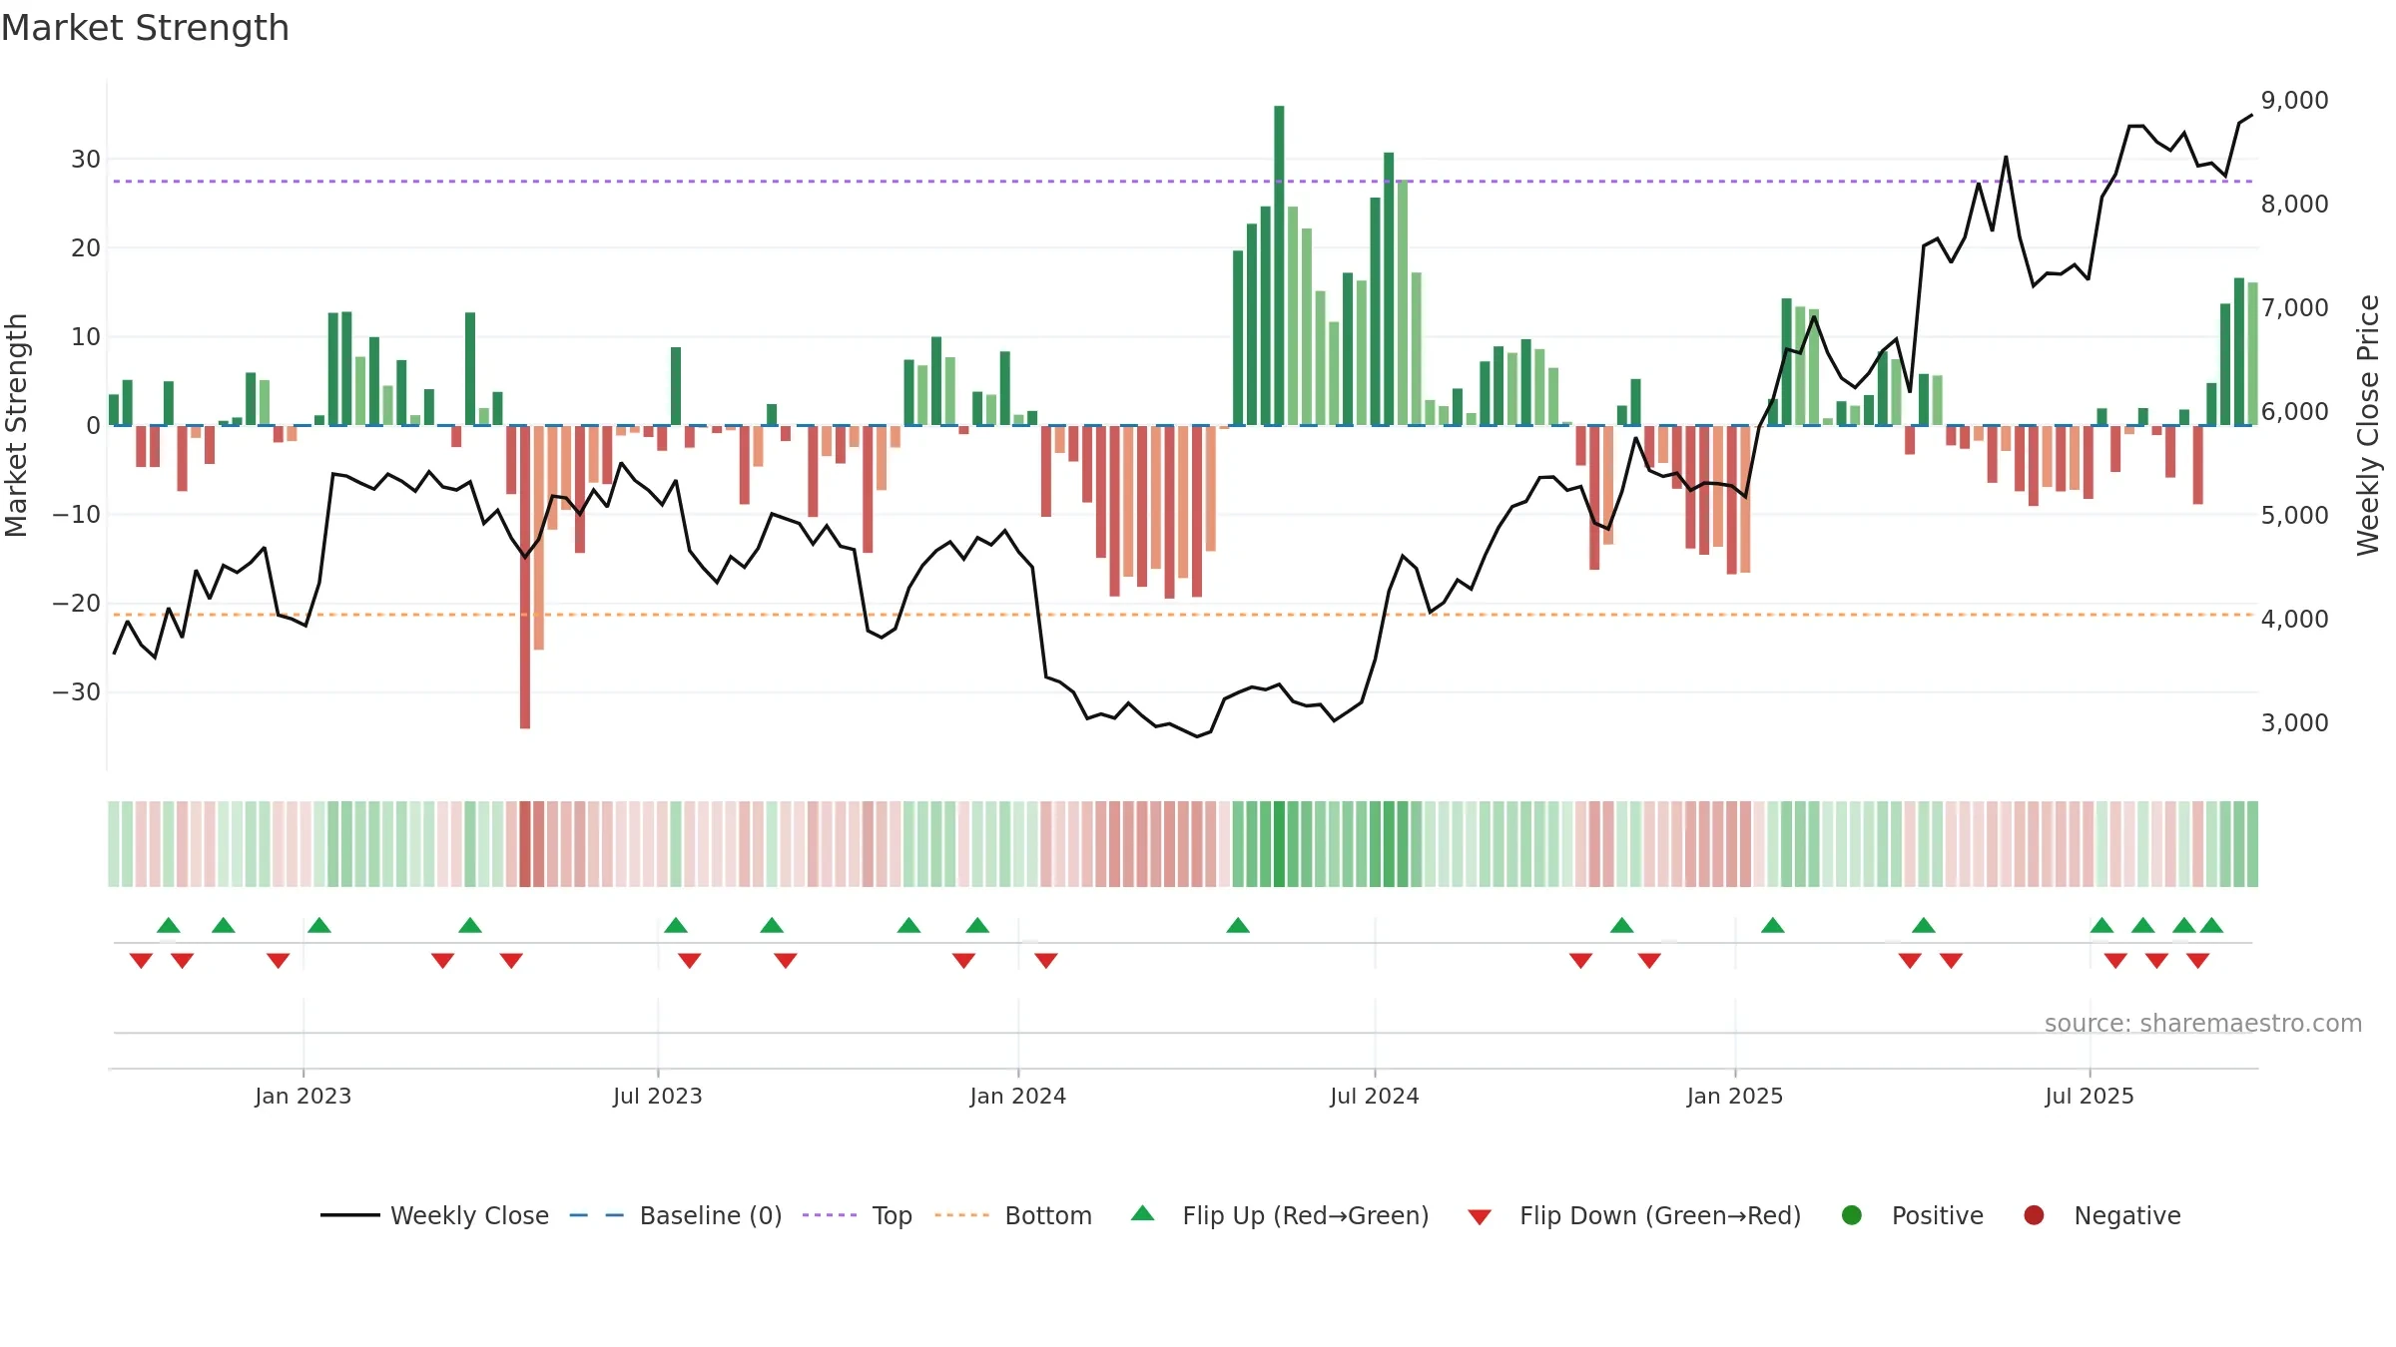
Task: Click the −30 strength axis label
Action: point(77,692)
